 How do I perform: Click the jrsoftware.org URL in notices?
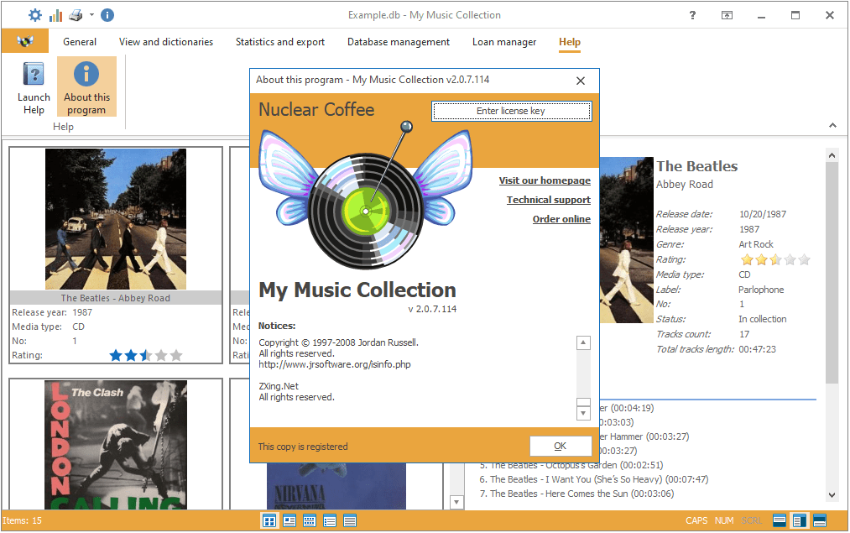point(335,364)
